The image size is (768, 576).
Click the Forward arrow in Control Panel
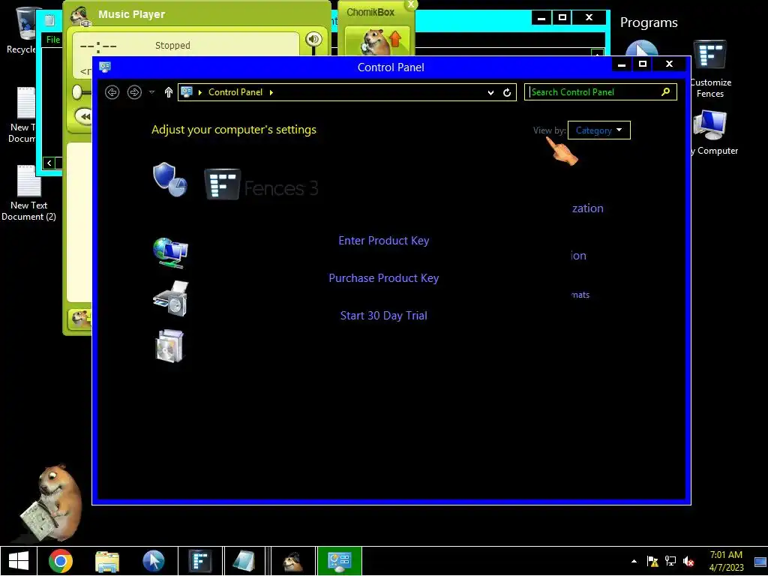134,92
